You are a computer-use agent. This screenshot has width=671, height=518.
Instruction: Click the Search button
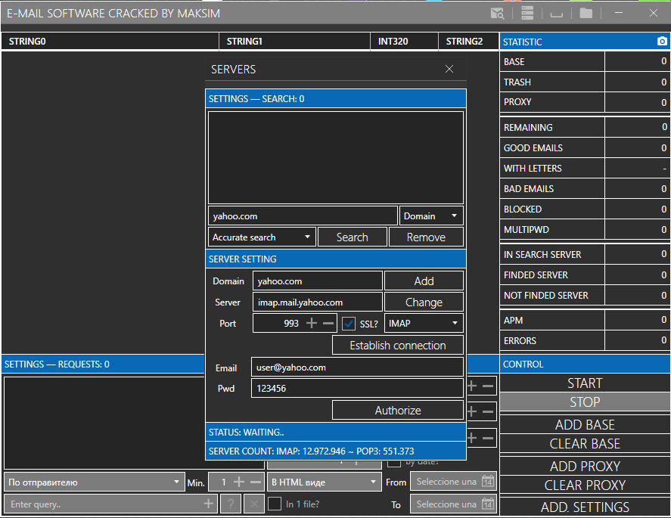point(353,237)
